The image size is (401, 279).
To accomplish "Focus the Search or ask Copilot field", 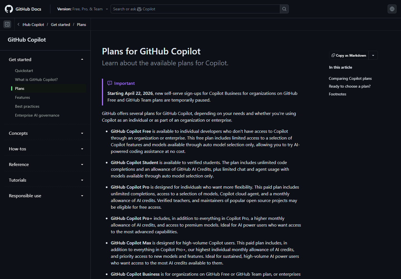I will point(195,9).
